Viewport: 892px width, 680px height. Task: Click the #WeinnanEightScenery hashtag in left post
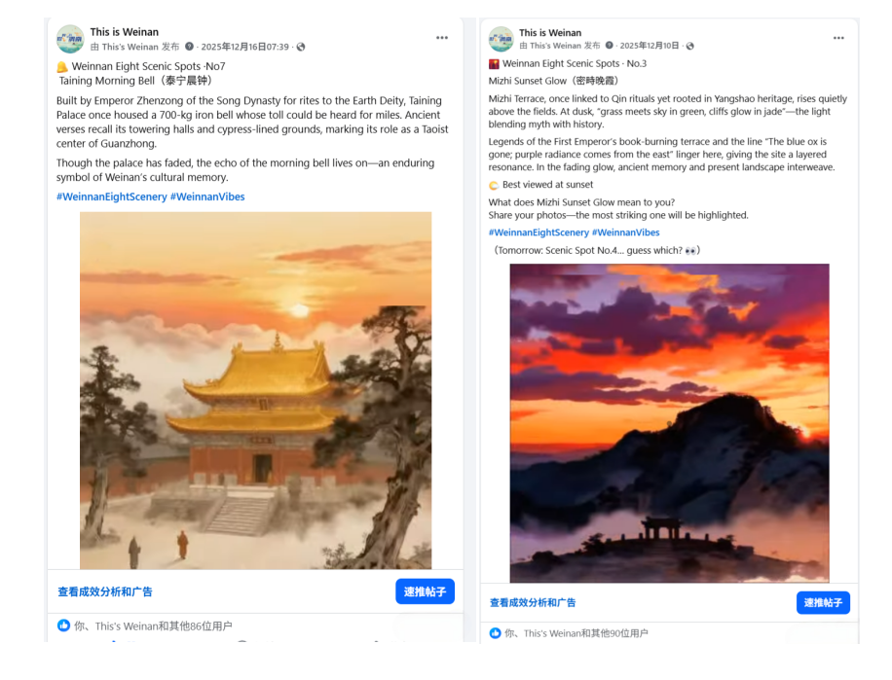pos(111,197)
